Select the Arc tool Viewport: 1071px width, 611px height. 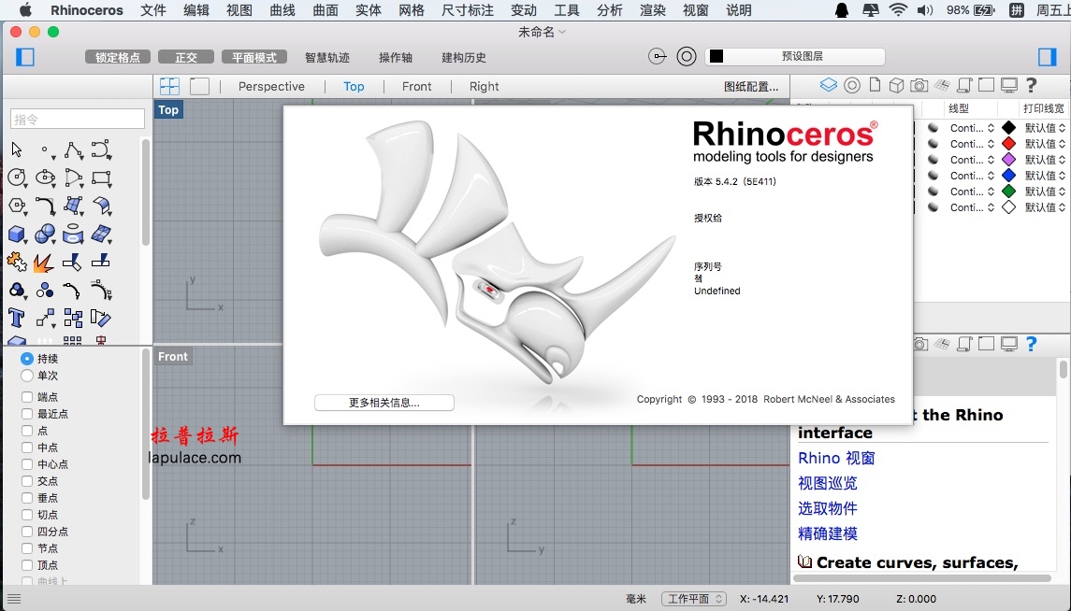[73, 178]
